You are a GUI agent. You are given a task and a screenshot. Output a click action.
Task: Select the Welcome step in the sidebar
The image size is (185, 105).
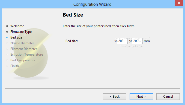pos(17,26)
